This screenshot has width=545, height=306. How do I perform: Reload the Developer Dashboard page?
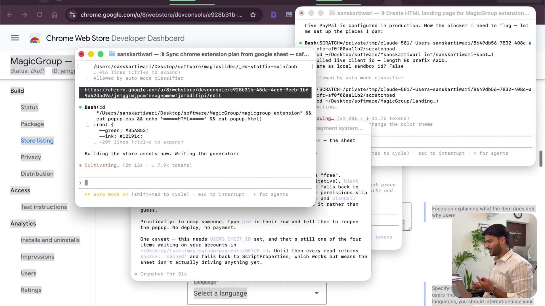(x=39, y=15)
